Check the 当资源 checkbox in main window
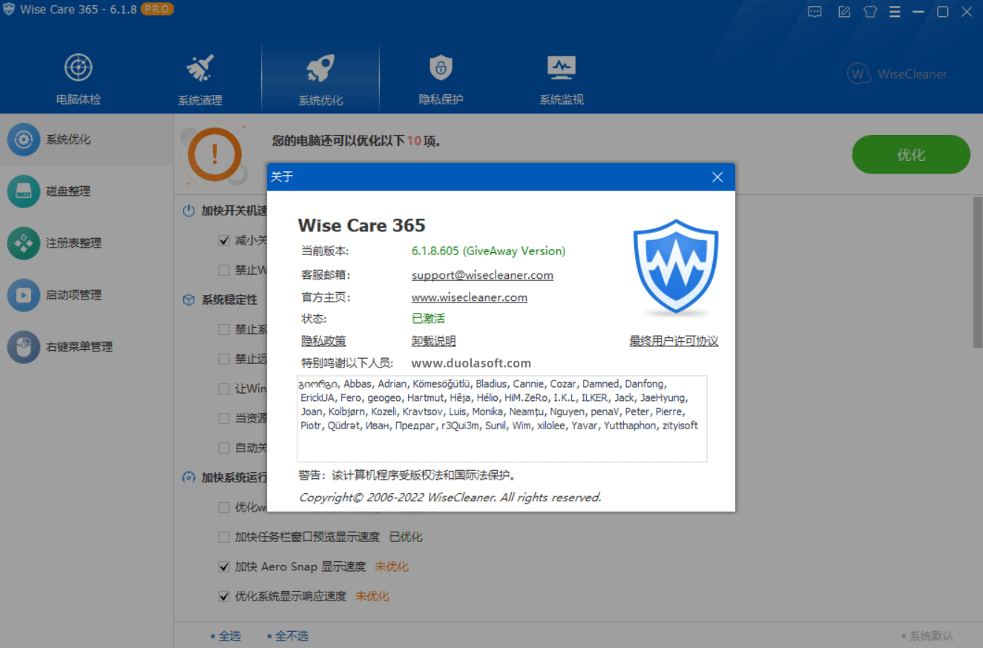Viewport: 983px width, 648px height. point(224,418)
